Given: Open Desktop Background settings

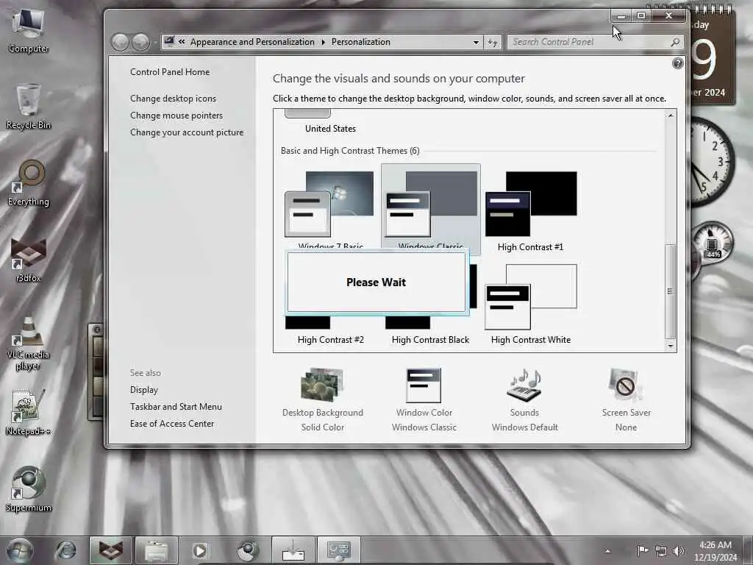Looking at the screenshot, I should [x=323, y=399].
